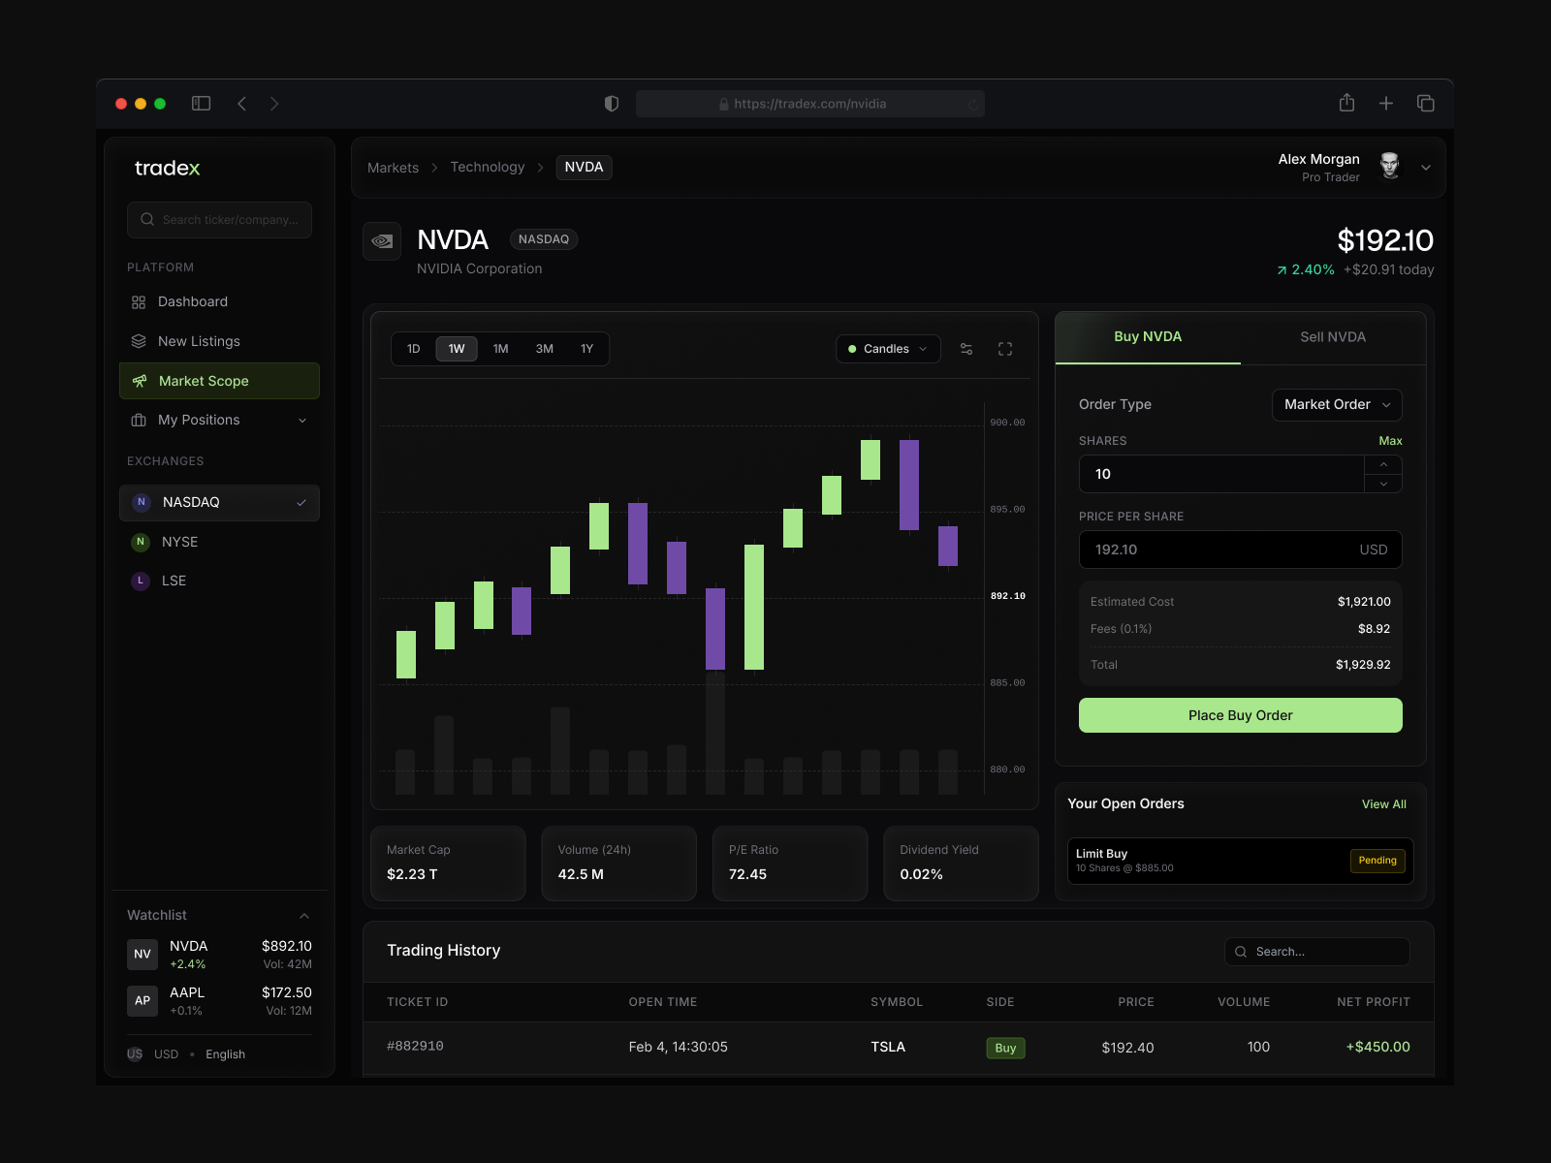Click the Place Buy Order button

pyautogui.click(x=1240, y=714)
